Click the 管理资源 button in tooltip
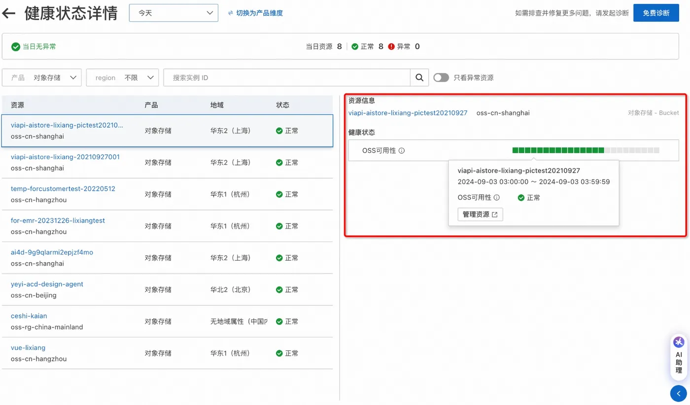690x405 pixels. [x=480, y=214]
